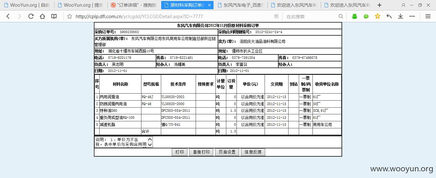
Task: Select seller fax 0379-67496078
Action: tap(305, 58)
